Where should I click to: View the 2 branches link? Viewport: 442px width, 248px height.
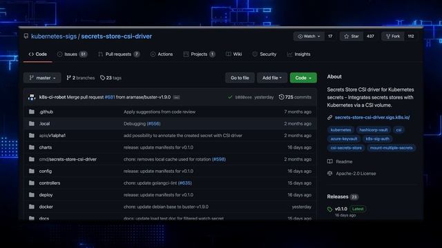tap(81, 78)
